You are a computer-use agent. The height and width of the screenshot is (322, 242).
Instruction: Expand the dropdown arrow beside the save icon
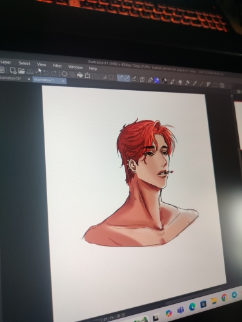(x=36, y=72)
